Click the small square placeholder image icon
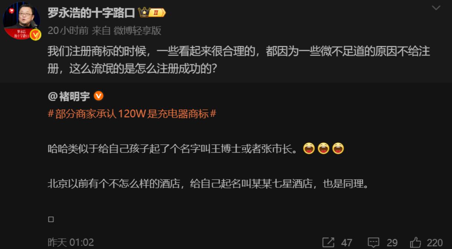452x249 pixels. (x=51, y=219)
